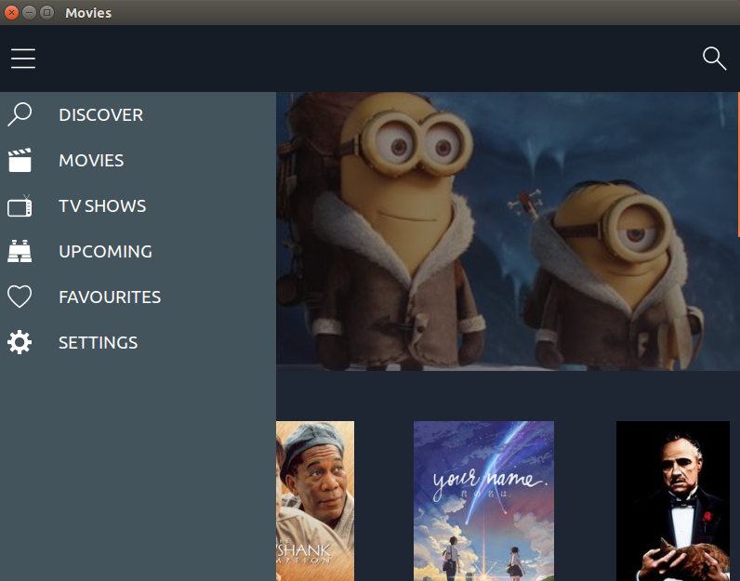Open The Godfather poster
The width and height of the screenshot is (740, 581).
[673, 501]
